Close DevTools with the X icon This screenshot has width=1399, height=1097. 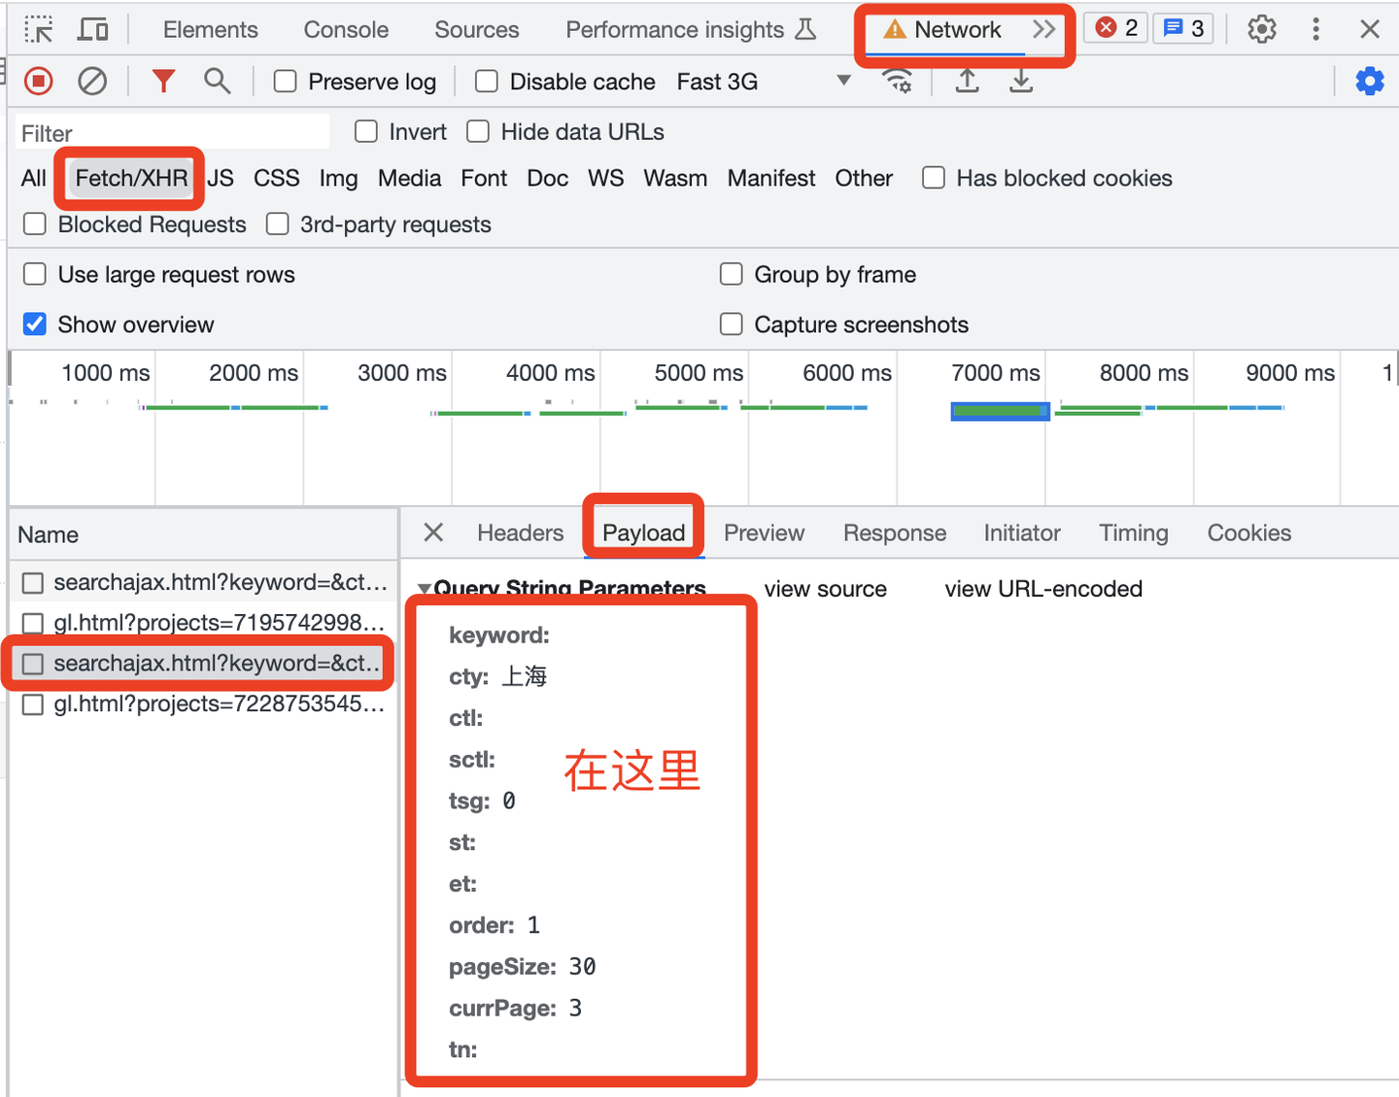pyautogui.click(x=1370, y=29)
